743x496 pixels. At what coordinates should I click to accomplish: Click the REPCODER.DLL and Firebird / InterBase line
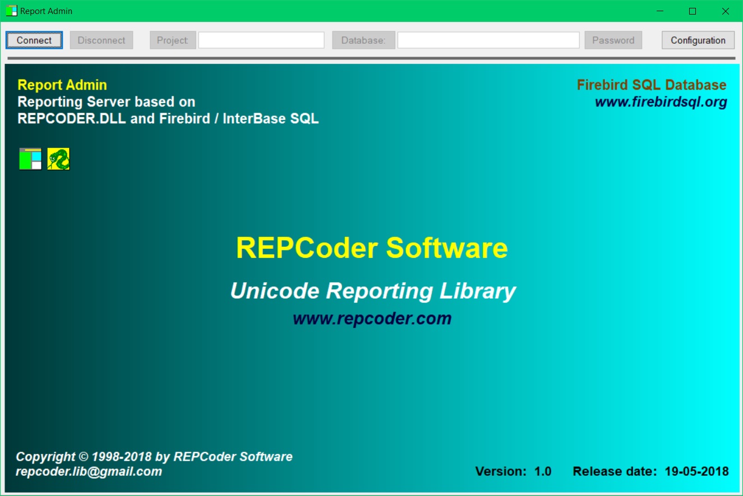point(168,119)
